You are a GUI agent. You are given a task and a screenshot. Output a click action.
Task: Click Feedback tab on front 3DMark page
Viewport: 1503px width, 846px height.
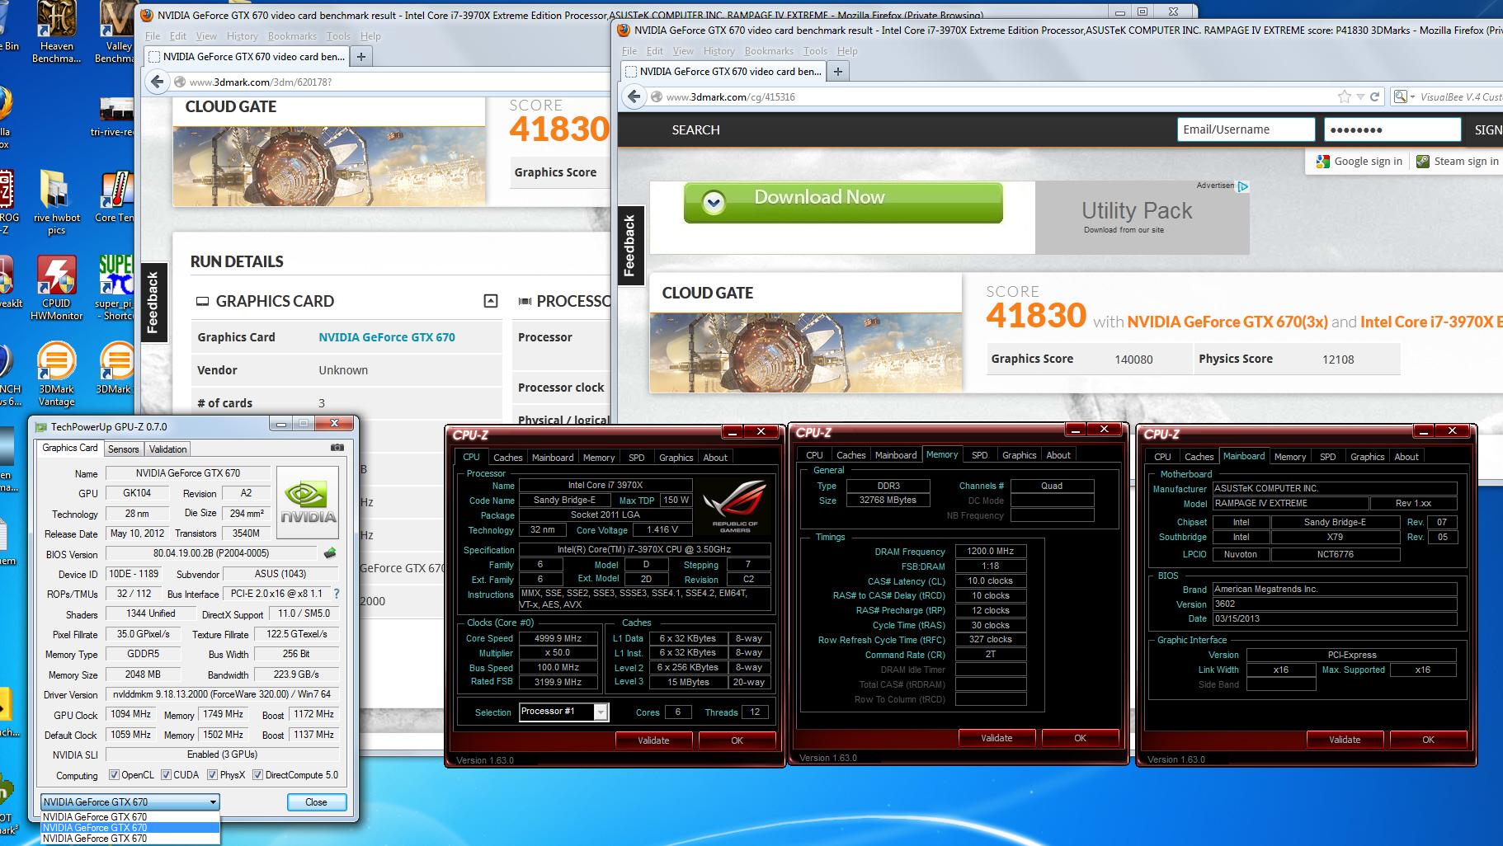[x=629, y=246]
